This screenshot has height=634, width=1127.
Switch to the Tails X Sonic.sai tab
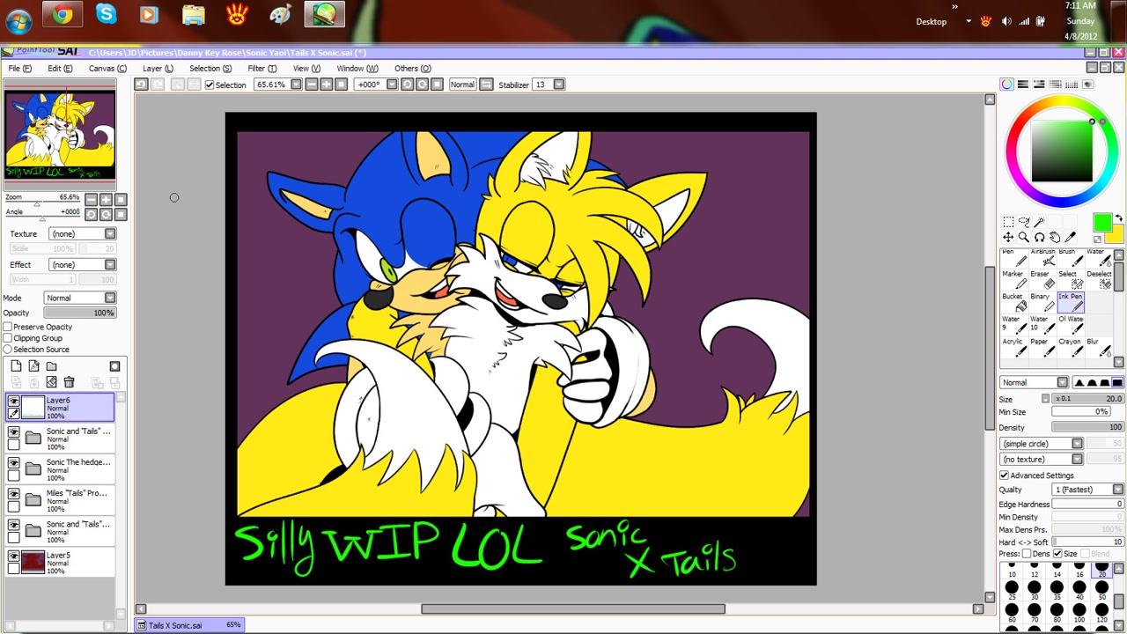[189, 625]
